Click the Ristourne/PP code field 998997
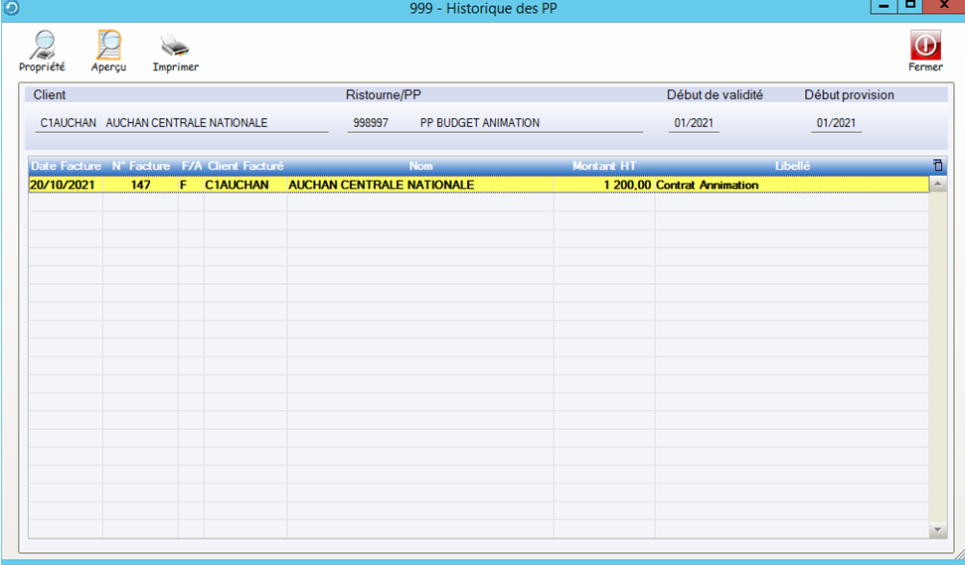965x565 pixels. [371, 123]
